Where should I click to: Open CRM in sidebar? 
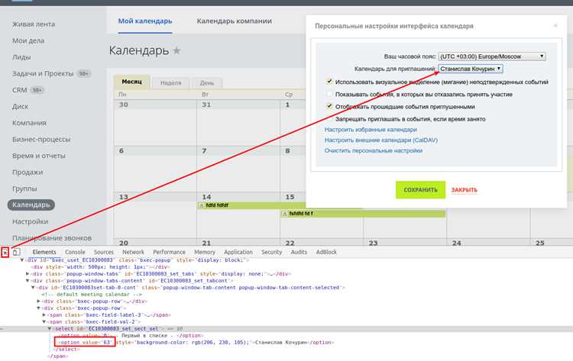[x=20, y=90]
